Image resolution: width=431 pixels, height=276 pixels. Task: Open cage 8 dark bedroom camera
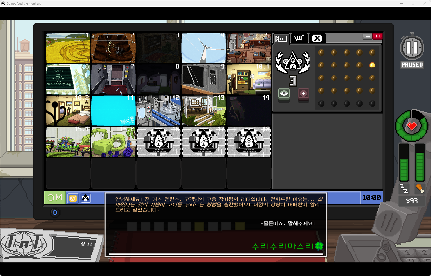158,79
